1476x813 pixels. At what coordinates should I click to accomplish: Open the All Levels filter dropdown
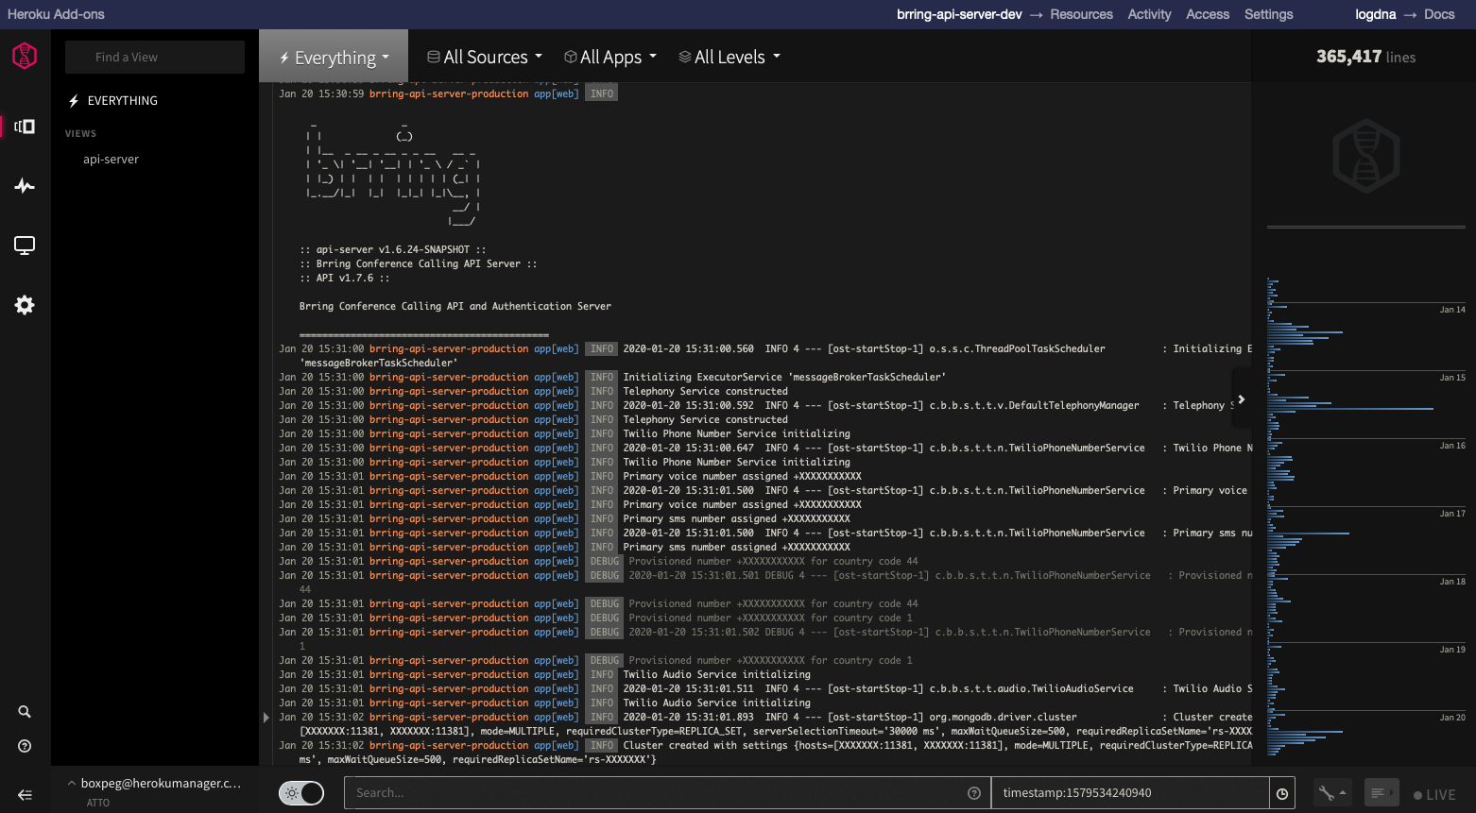point(729,58)
